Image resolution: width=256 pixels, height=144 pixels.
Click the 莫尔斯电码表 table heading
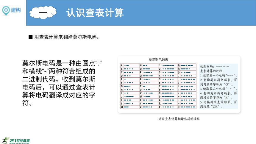158,60
